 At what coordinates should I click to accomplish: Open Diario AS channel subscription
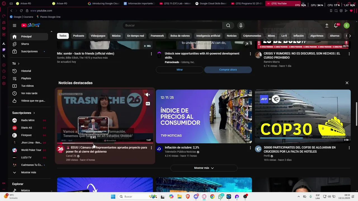29,128
